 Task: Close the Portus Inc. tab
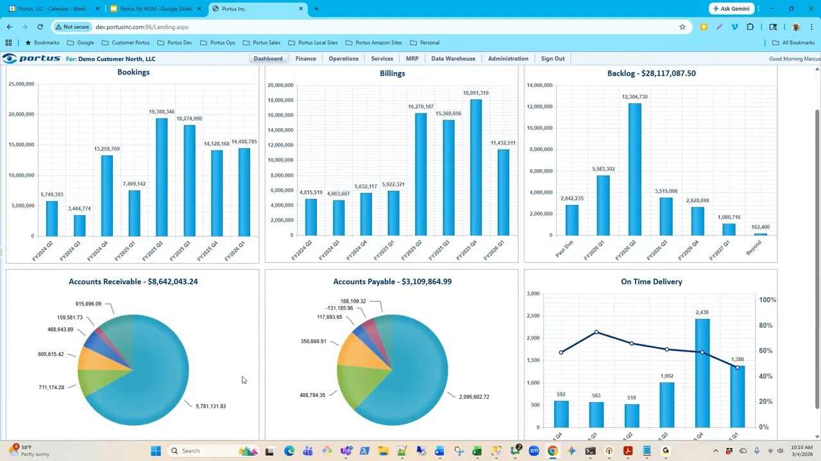click(301, 9)
